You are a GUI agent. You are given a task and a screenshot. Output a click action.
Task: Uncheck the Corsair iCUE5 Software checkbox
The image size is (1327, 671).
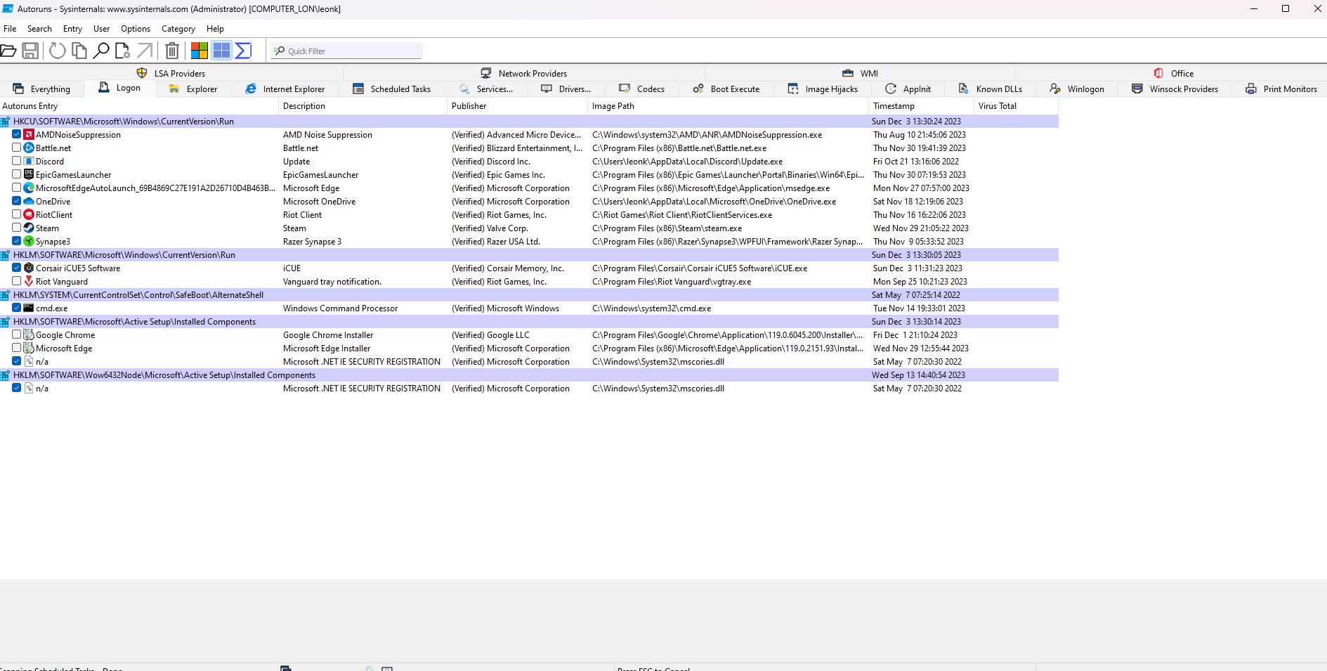tap(16, 268)
